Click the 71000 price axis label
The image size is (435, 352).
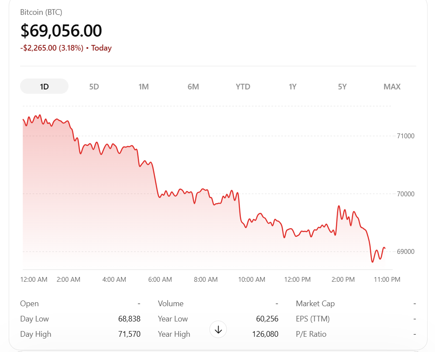pos(406,136)
